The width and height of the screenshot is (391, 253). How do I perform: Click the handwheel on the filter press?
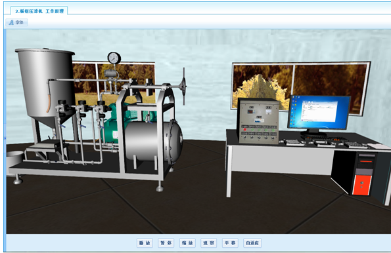pyautogui.click(x=183, y=87)
